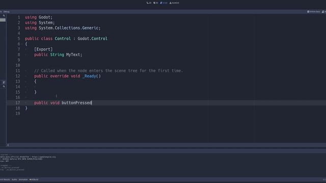This screenshot has height=183, width=326.
Task: Click on 'using System;' on line 2
Action: pos(40,22)
